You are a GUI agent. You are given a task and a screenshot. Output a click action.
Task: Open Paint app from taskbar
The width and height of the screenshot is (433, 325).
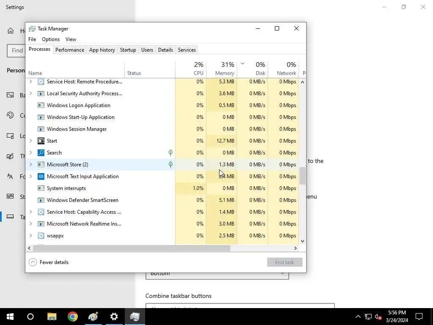click(x=93, y=317)
